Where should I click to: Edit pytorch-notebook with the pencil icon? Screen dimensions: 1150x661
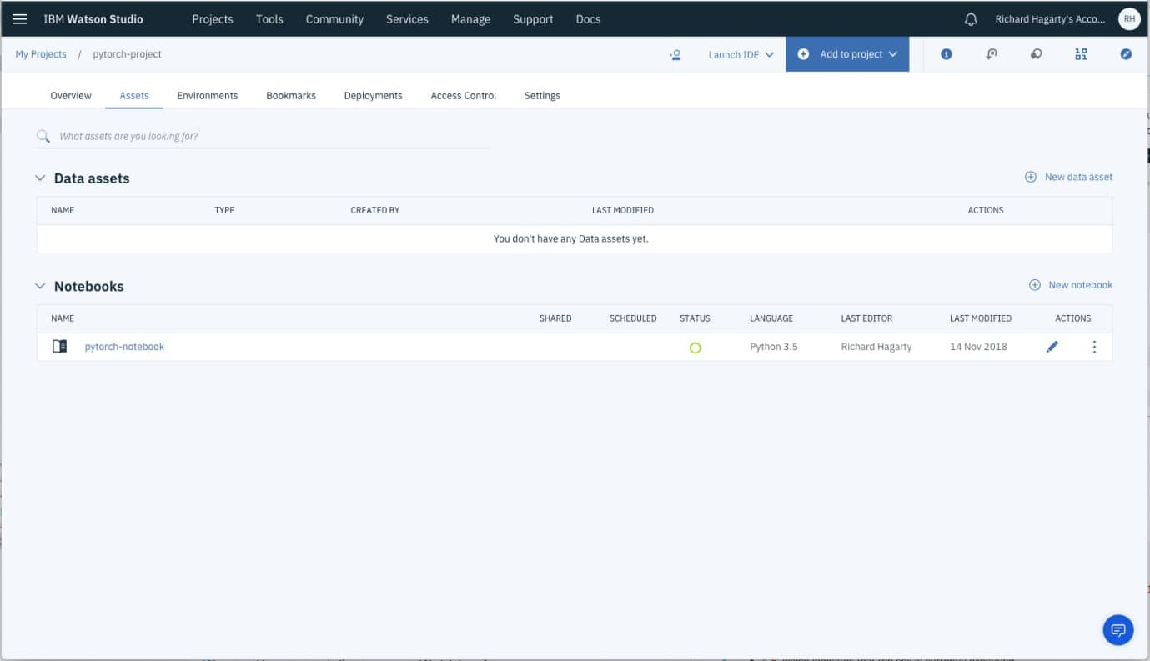pos(1052,347)
